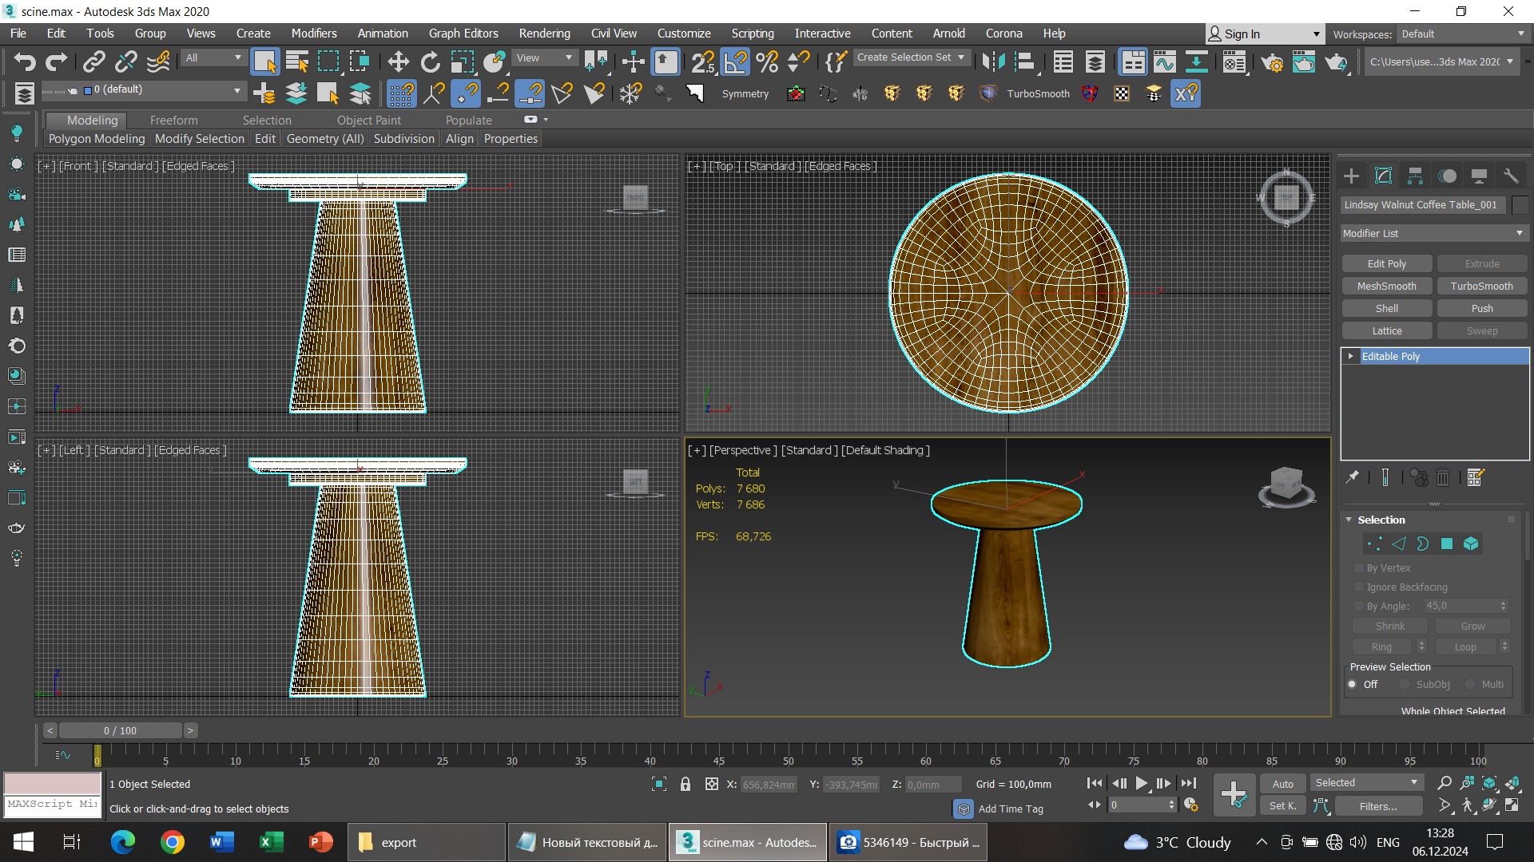The height and width of the screenshot is (862, 1534).
Task: Activate the Select Object tool
Action: [x=264, y=61]
